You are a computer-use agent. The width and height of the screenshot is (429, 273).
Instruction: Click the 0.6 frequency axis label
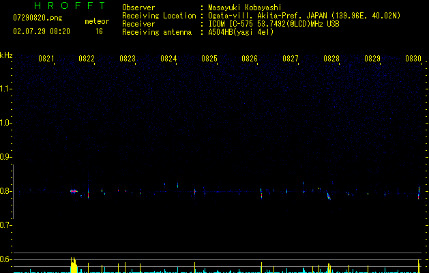click(5, 259)
